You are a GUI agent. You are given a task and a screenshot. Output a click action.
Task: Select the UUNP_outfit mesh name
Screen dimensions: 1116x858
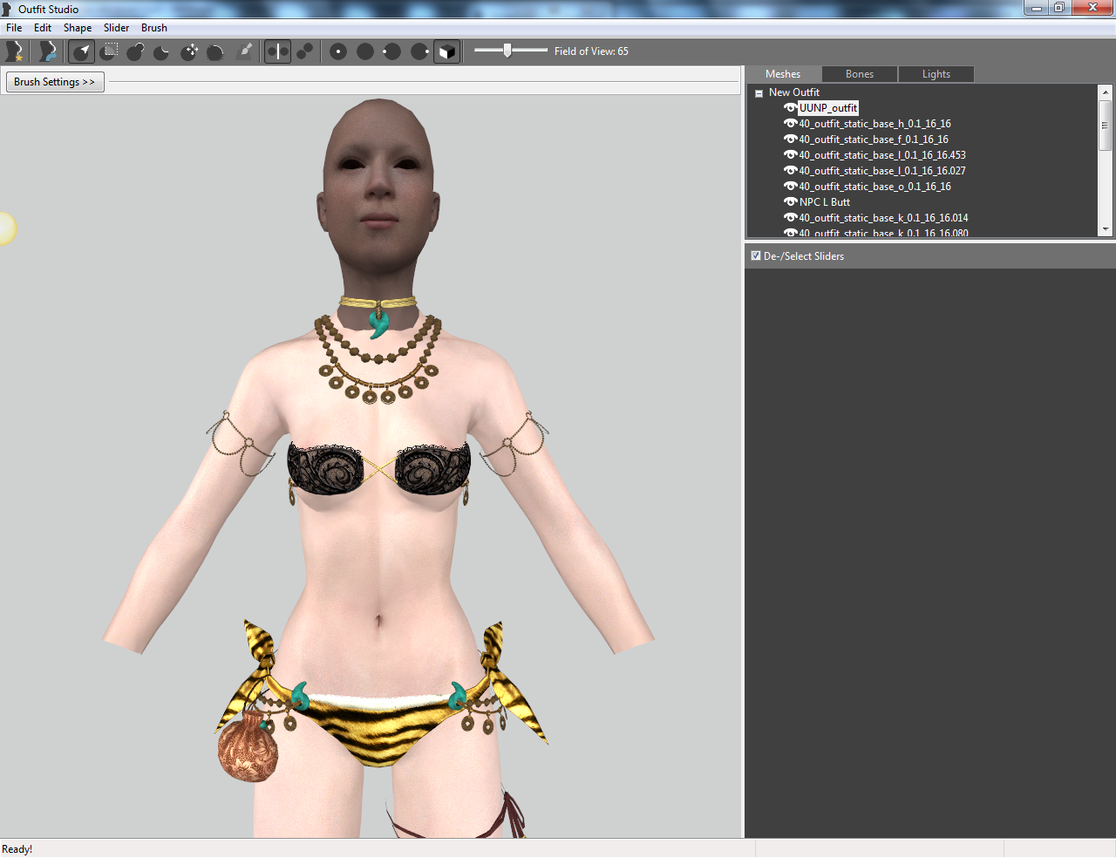coord(828,108)
